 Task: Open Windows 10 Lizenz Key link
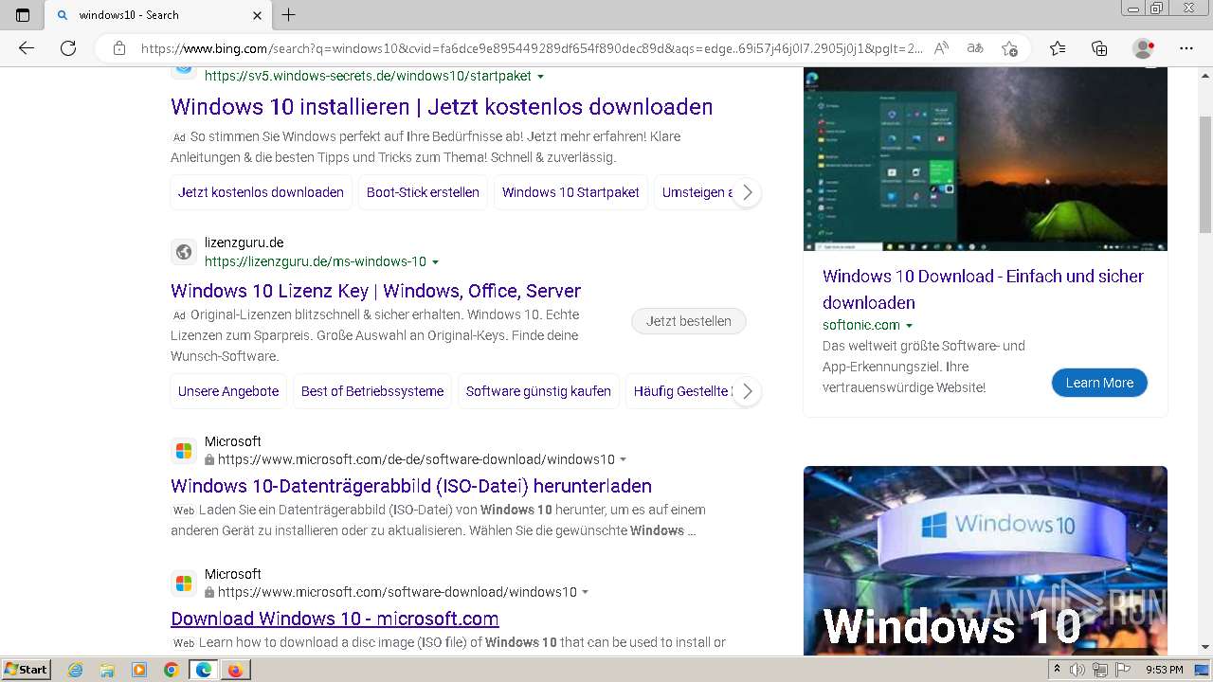click(375, 291)
